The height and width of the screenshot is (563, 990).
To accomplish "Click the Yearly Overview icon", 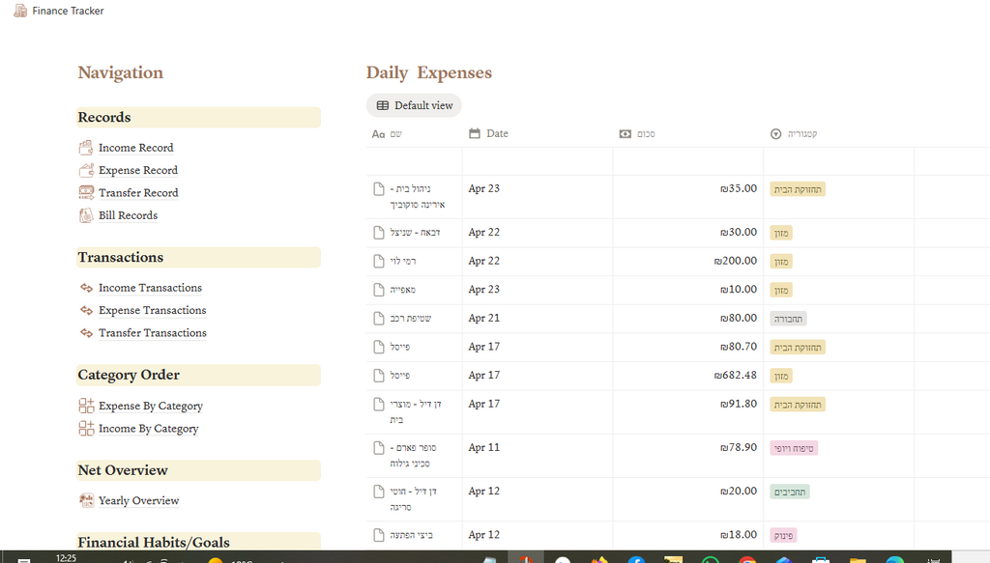I will pyautogui.click(x=86, y=500).
